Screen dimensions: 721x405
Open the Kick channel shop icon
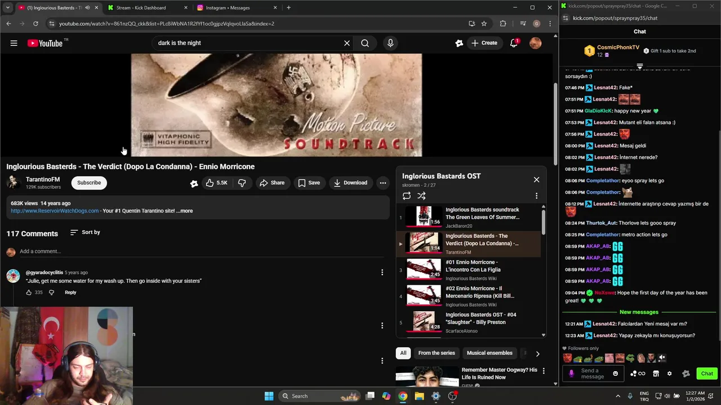pos(656,373)
